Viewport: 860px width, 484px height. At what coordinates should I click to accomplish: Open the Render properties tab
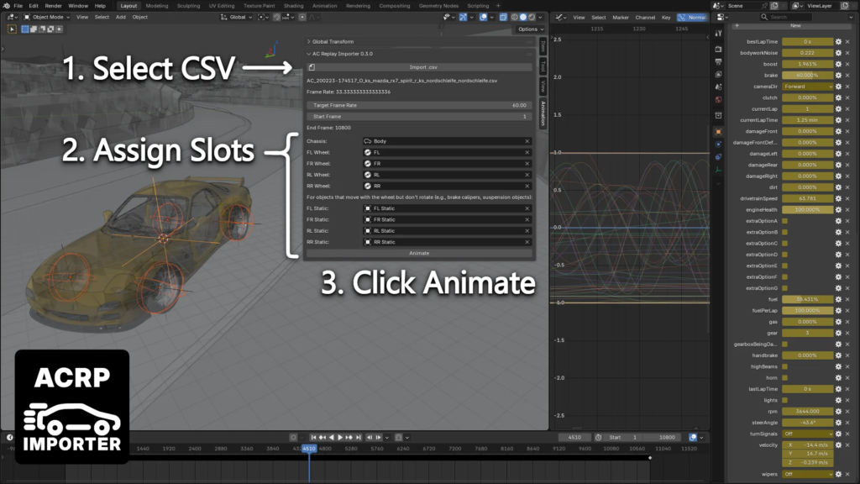[719, 49]
